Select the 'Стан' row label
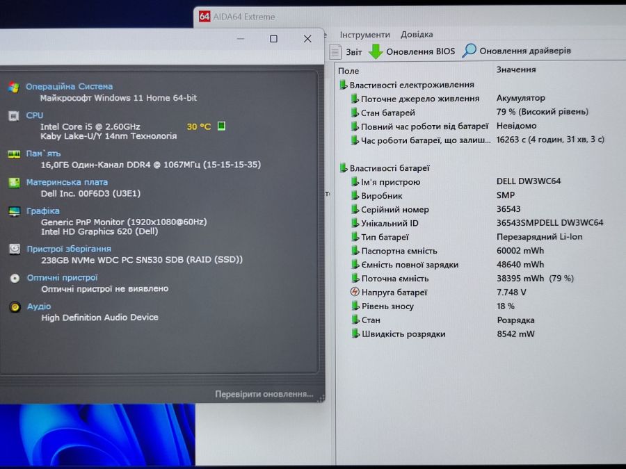 (x=371, y=320)
